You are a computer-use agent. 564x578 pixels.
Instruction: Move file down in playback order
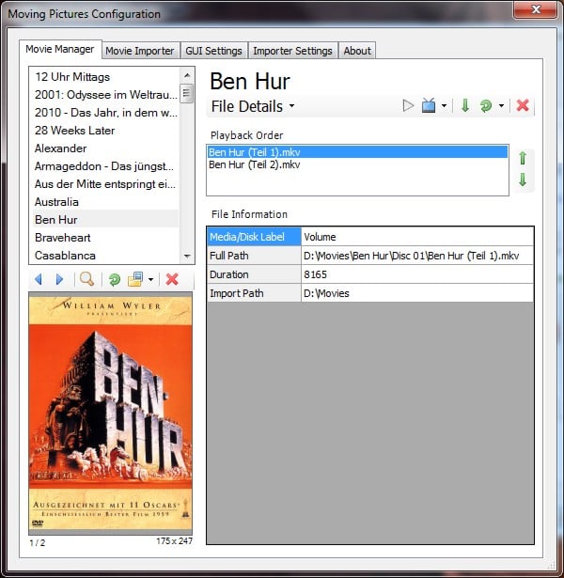pyautogui.click(x=523, y=180)
